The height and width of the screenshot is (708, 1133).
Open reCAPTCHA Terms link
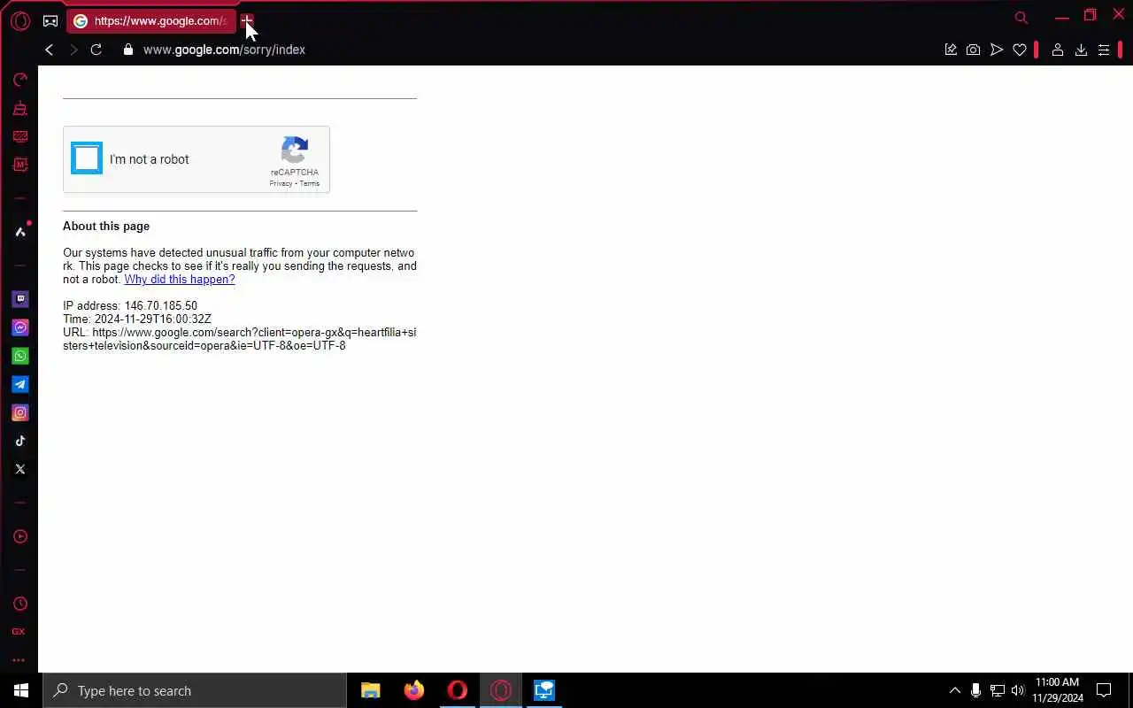pos(309,183)
